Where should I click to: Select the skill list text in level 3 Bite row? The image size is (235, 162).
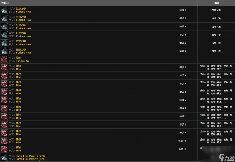(216, 84)
